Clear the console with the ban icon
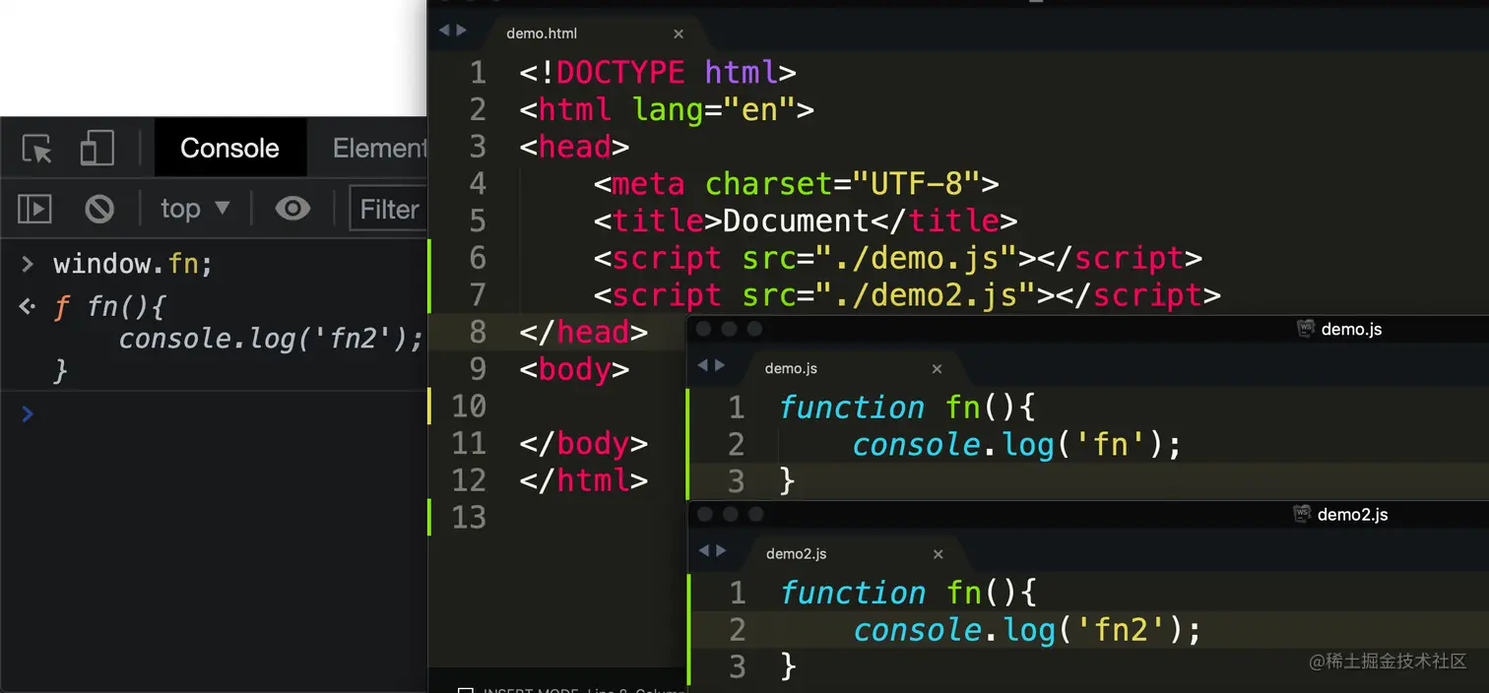Viewport: 1489px width, 693px height. point(99,209)
